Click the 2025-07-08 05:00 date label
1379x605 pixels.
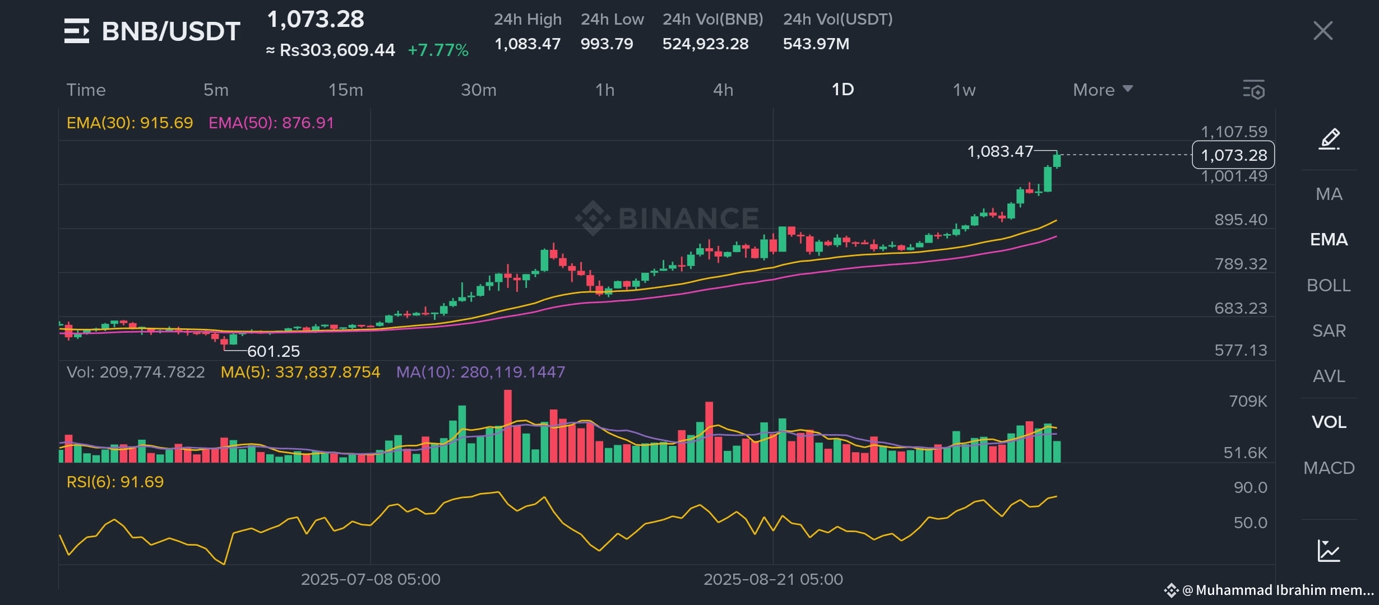(371, 579)
